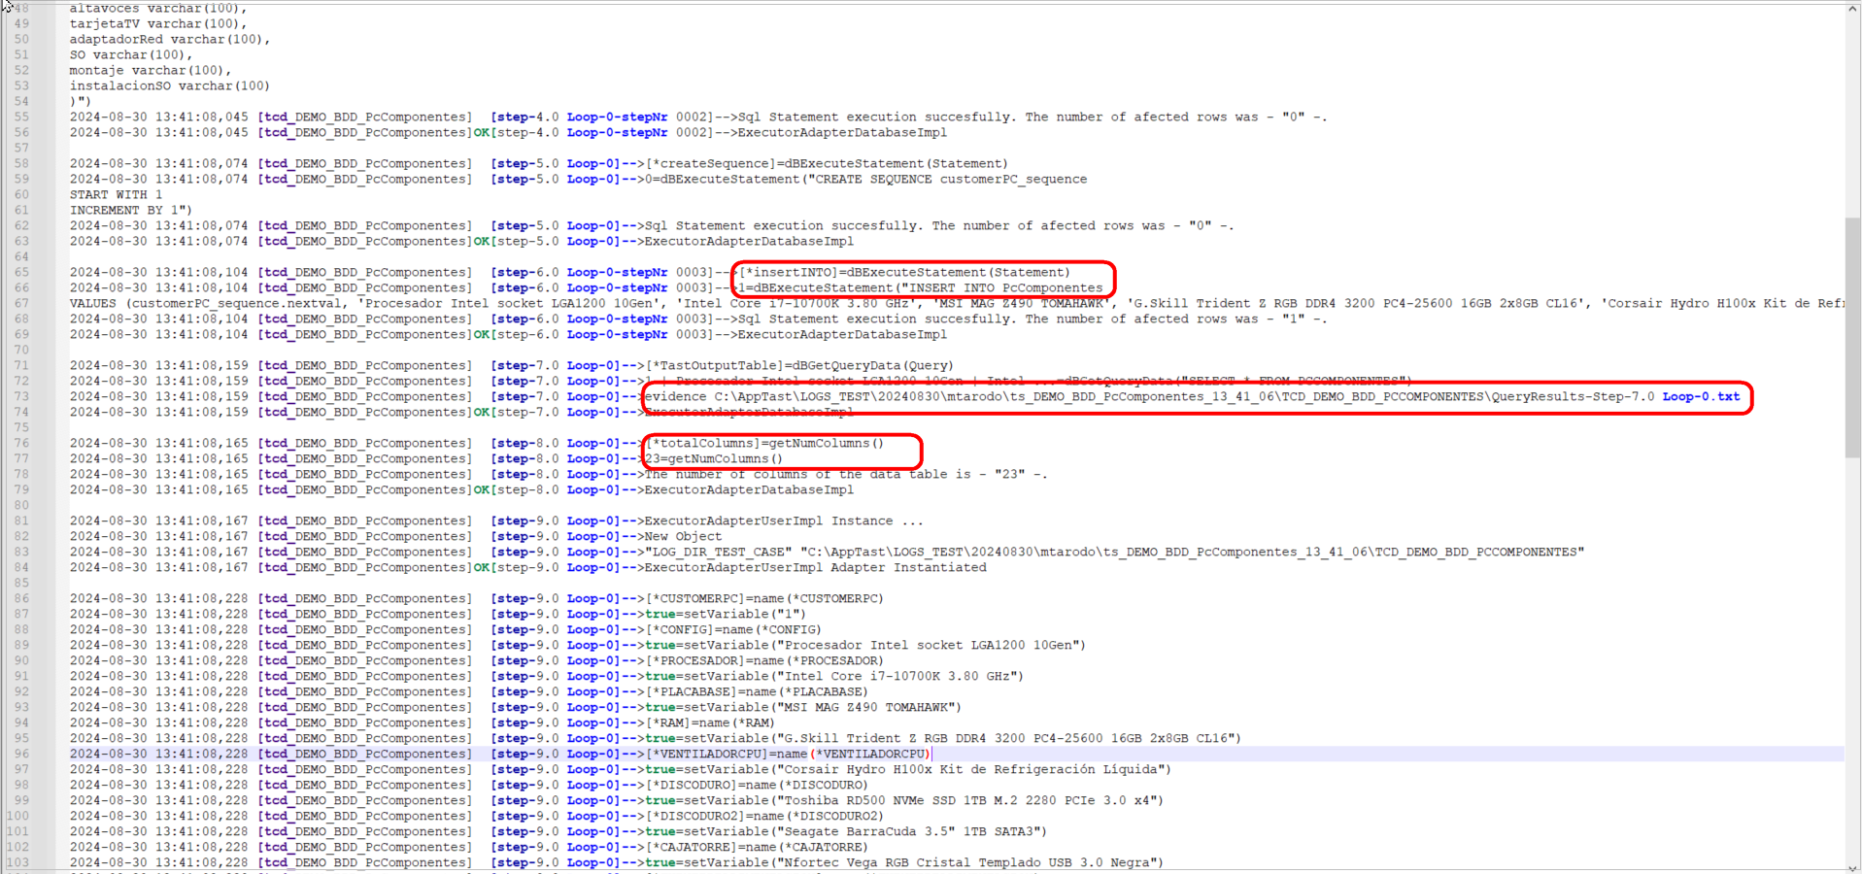
Task: Click the scroll down arrow at bottom right
Action: [1853, 867]
